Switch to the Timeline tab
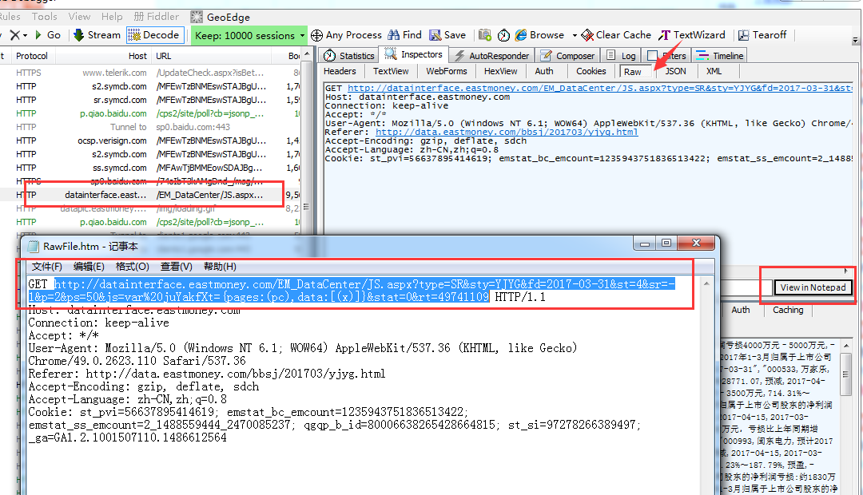Image resolution: width=863 pixels, height=495 pixels. tap(720, 56)
